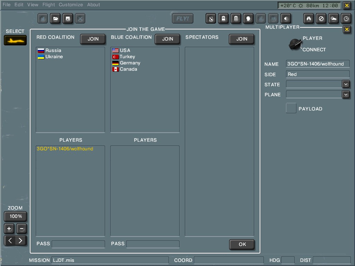This screenshot has width=355, height=266.
Task: Zoom out with the minus button
Action: pyautogui.click(x=21, y=229)
